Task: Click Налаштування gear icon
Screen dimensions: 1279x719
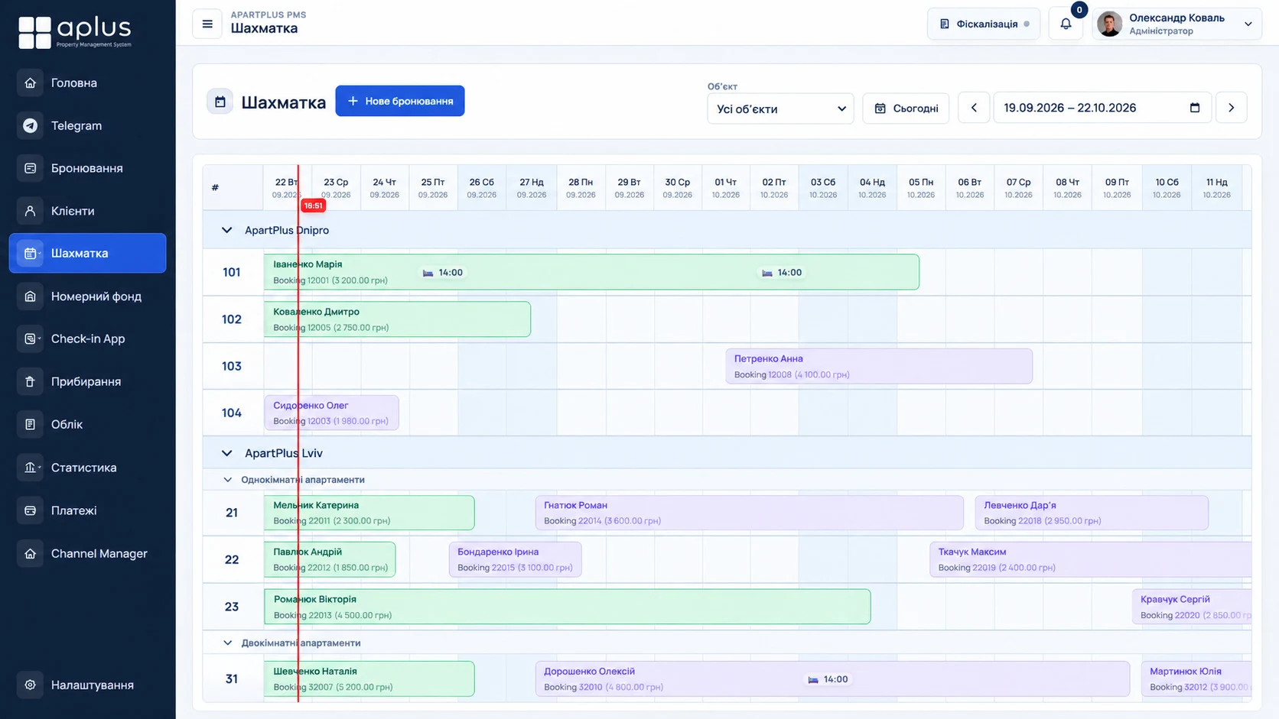Action: [30, 685]
